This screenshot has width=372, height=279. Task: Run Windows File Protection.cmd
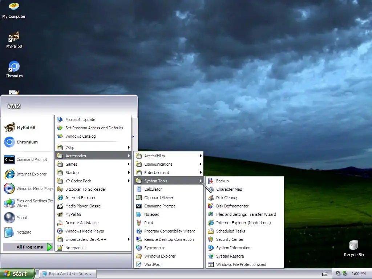[244, 264]
